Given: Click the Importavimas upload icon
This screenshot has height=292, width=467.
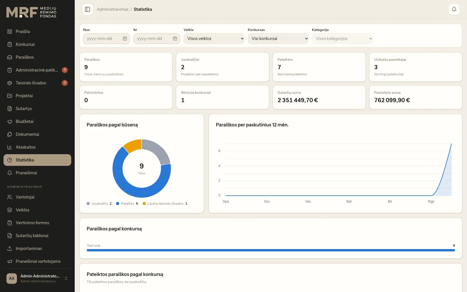Looking at the screenshot, I should (10, 248).
